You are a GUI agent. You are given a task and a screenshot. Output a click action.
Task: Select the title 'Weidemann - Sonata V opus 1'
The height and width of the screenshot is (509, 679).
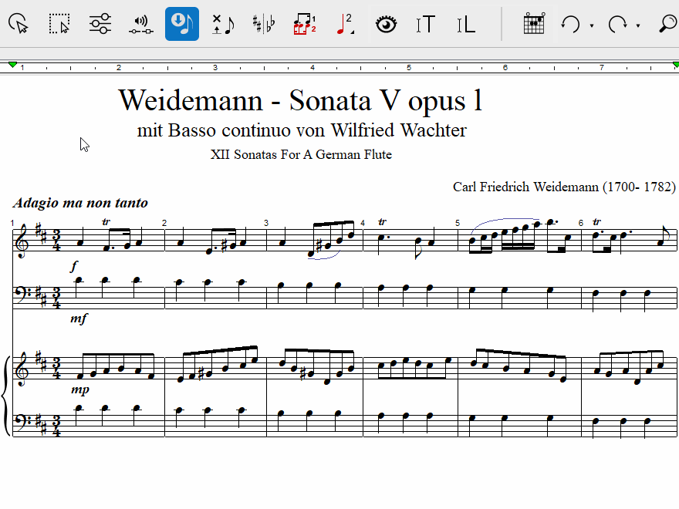tap(300, 100)
